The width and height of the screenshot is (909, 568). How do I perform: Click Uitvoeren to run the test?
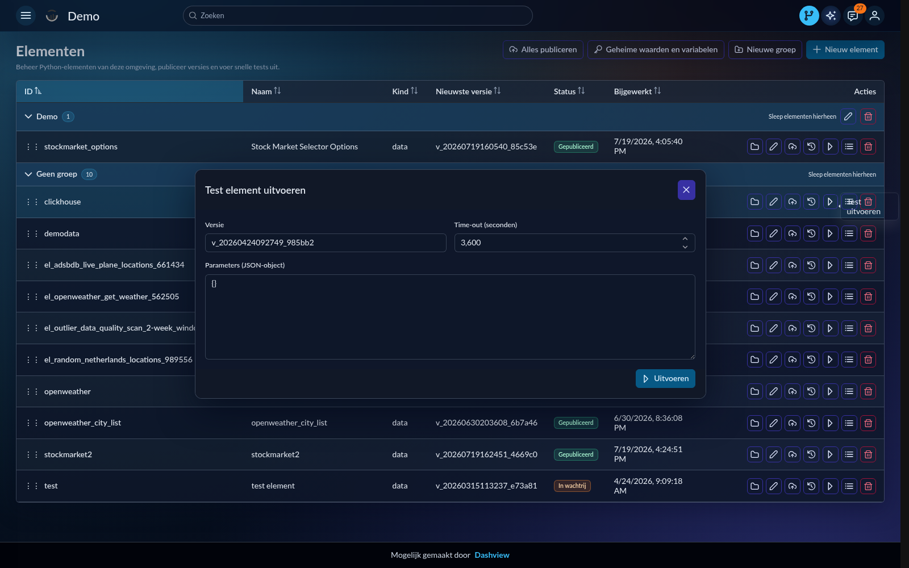pyautogui.click(x=665, y=379)
